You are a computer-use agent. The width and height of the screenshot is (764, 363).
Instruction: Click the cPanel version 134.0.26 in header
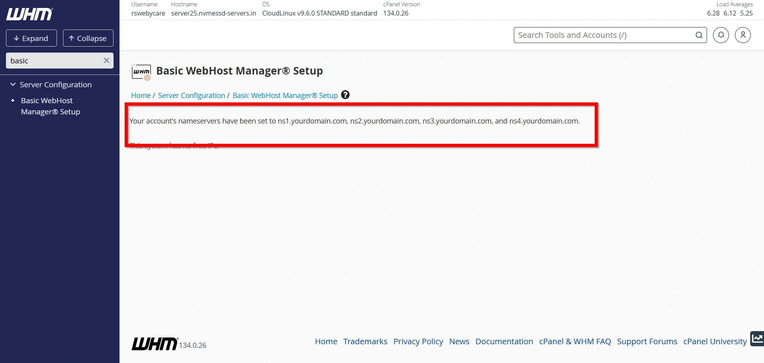pyautogui.click(x=396, y=13)
